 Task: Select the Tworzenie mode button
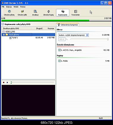tap(76, 13)
